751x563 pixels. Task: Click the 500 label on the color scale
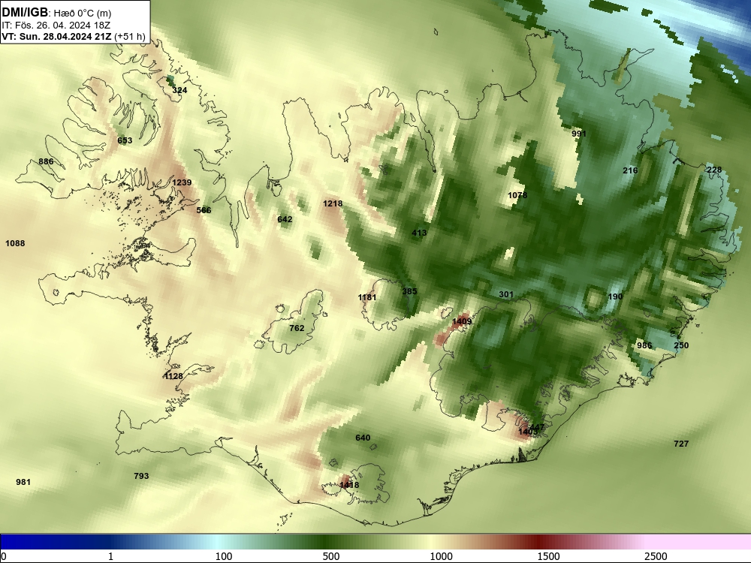(331, 556)
